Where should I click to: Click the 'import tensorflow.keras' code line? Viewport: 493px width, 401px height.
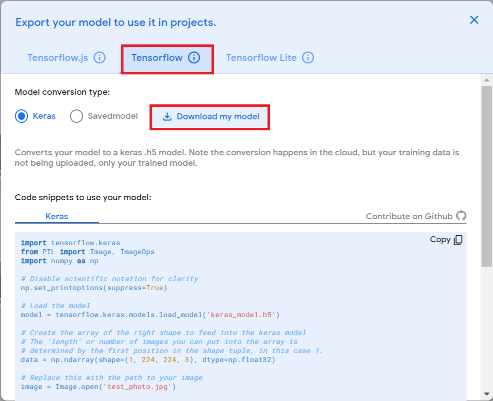coord(70,243)
